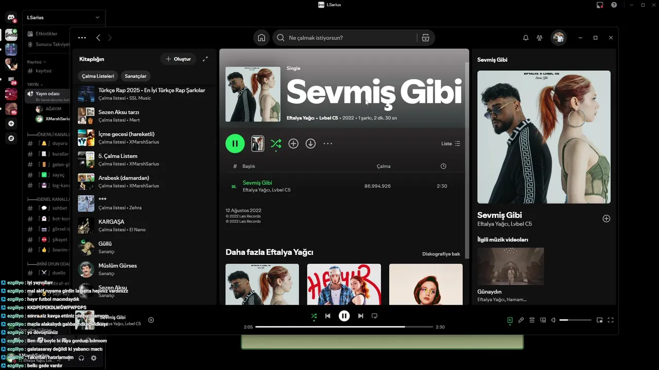Open Sezen Aksu tarzı playlist

click(145, 116)
